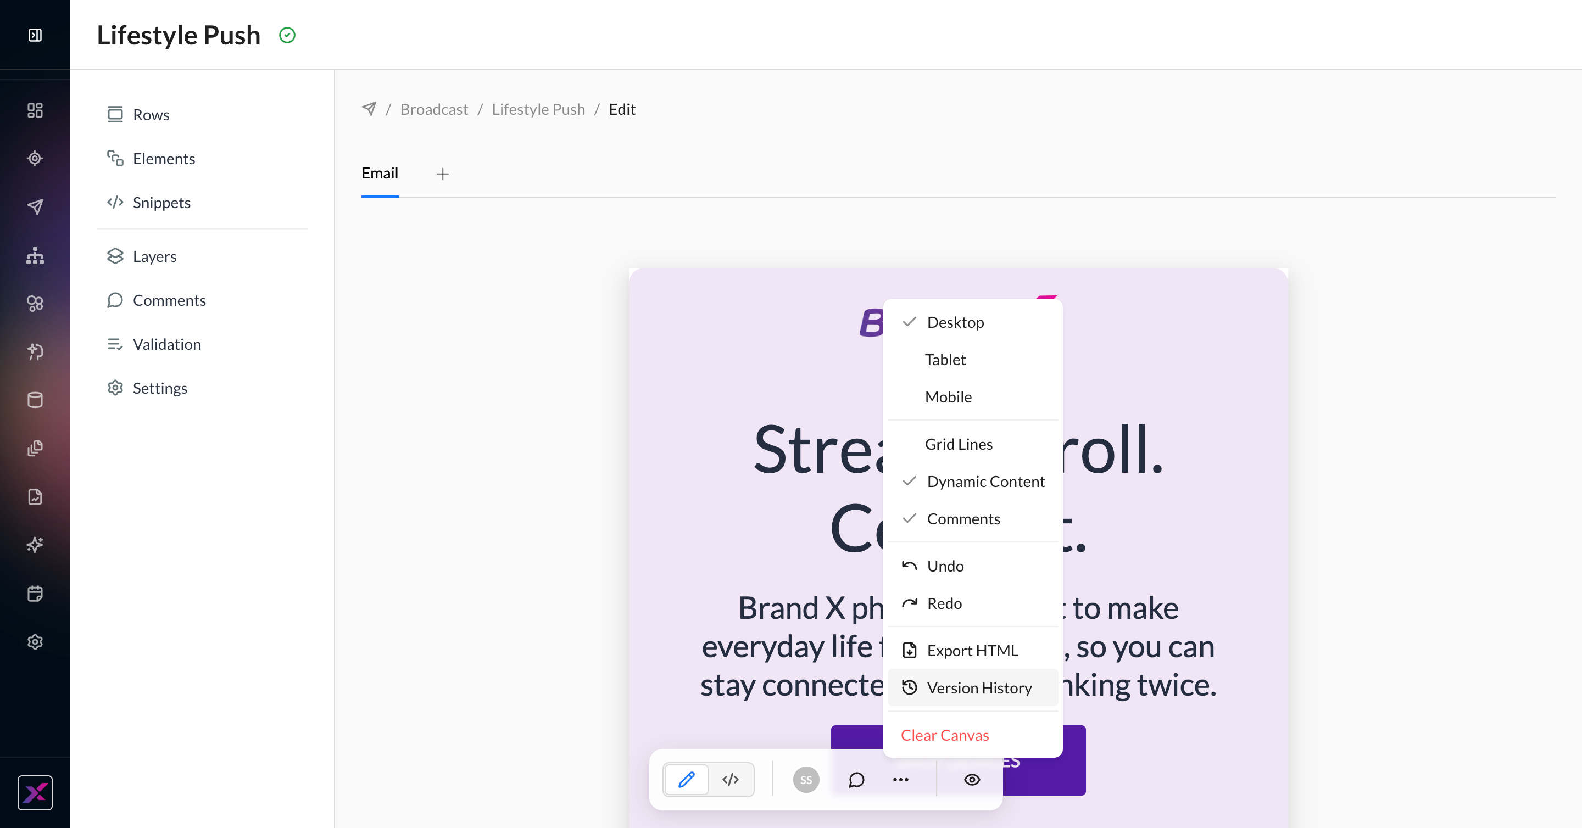1582x828 pixels.
Task: Toggle the sidebar collapse icon at top left
Action: (x=35, y=35)
